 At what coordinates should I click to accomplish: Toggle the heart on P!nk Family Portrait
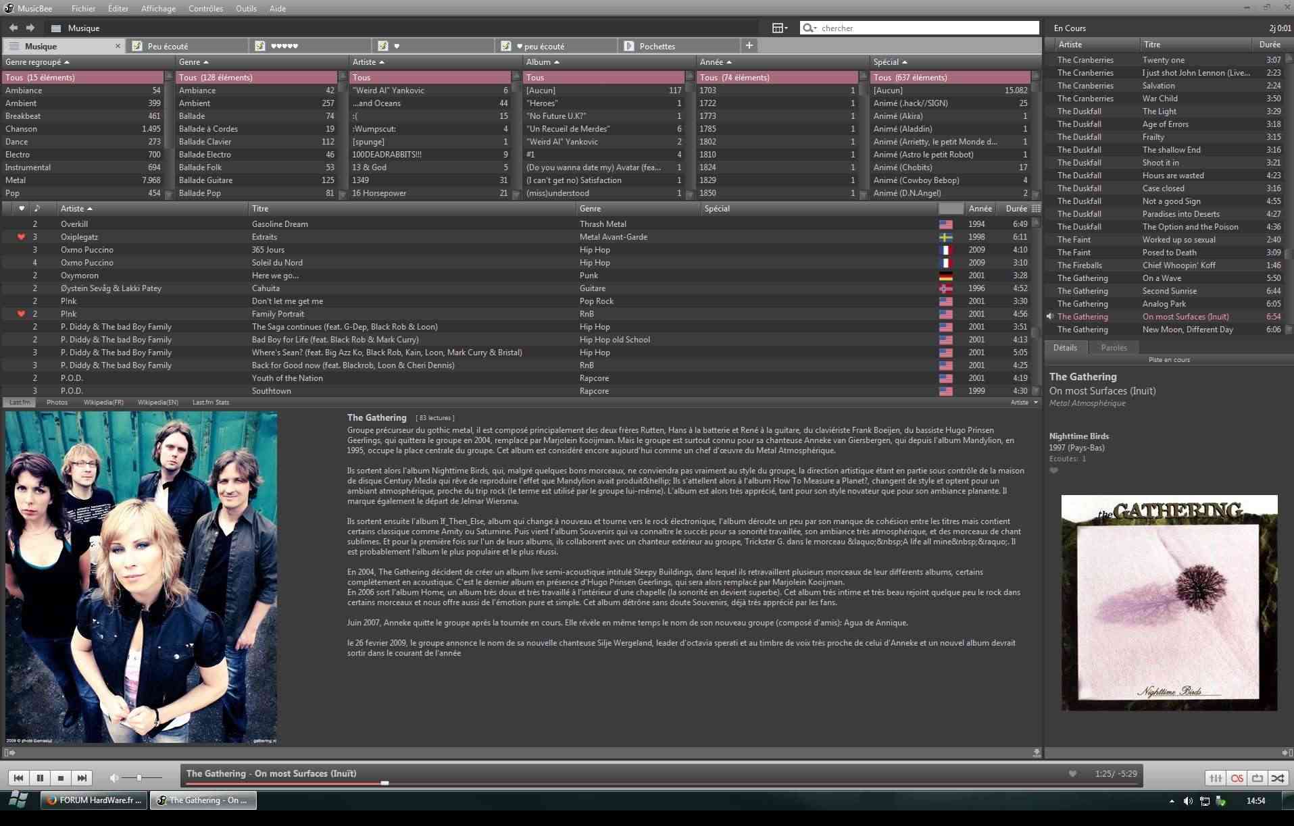coord(21,314)
